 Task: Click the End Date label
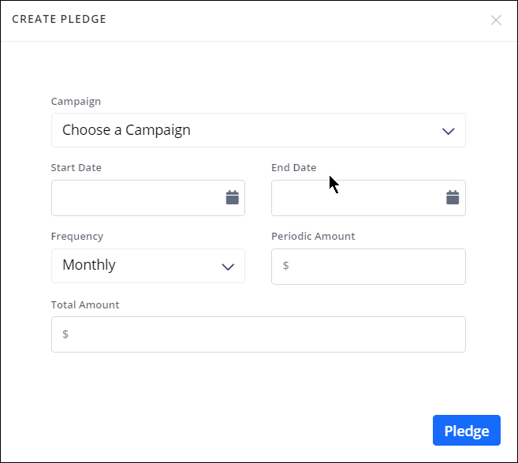[x=293, y=167]
